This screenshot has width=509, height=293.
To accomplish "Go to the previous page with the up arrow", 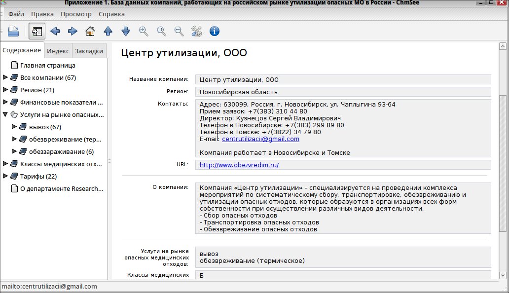I will (108, 31).
